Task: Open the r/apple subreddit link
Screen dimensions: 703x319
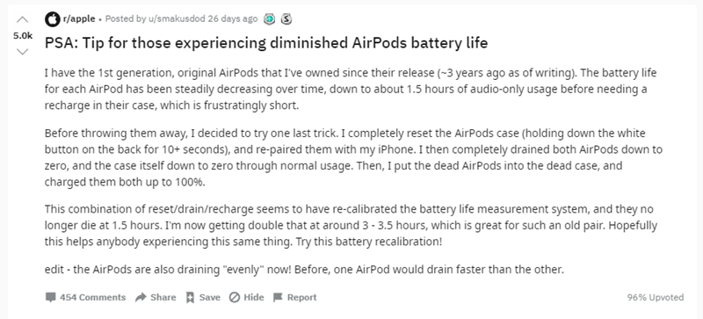Action: (78, 18)
